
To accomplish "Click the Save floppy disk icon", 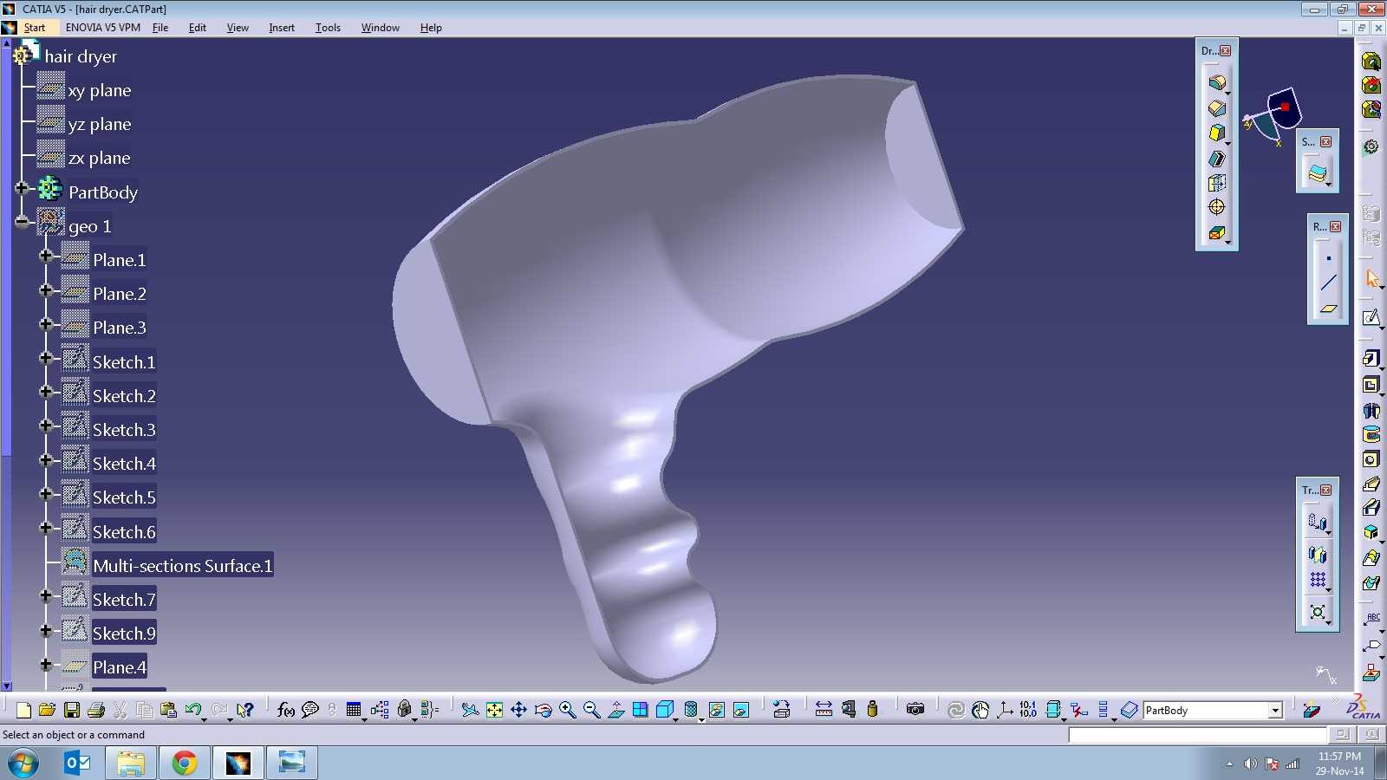I will pyautogui.click(x=72, y=710).
